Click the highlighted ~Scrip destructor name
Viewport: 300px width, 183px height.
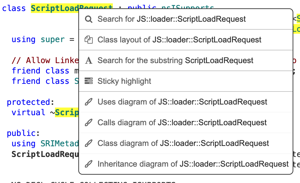coord(66,113)
